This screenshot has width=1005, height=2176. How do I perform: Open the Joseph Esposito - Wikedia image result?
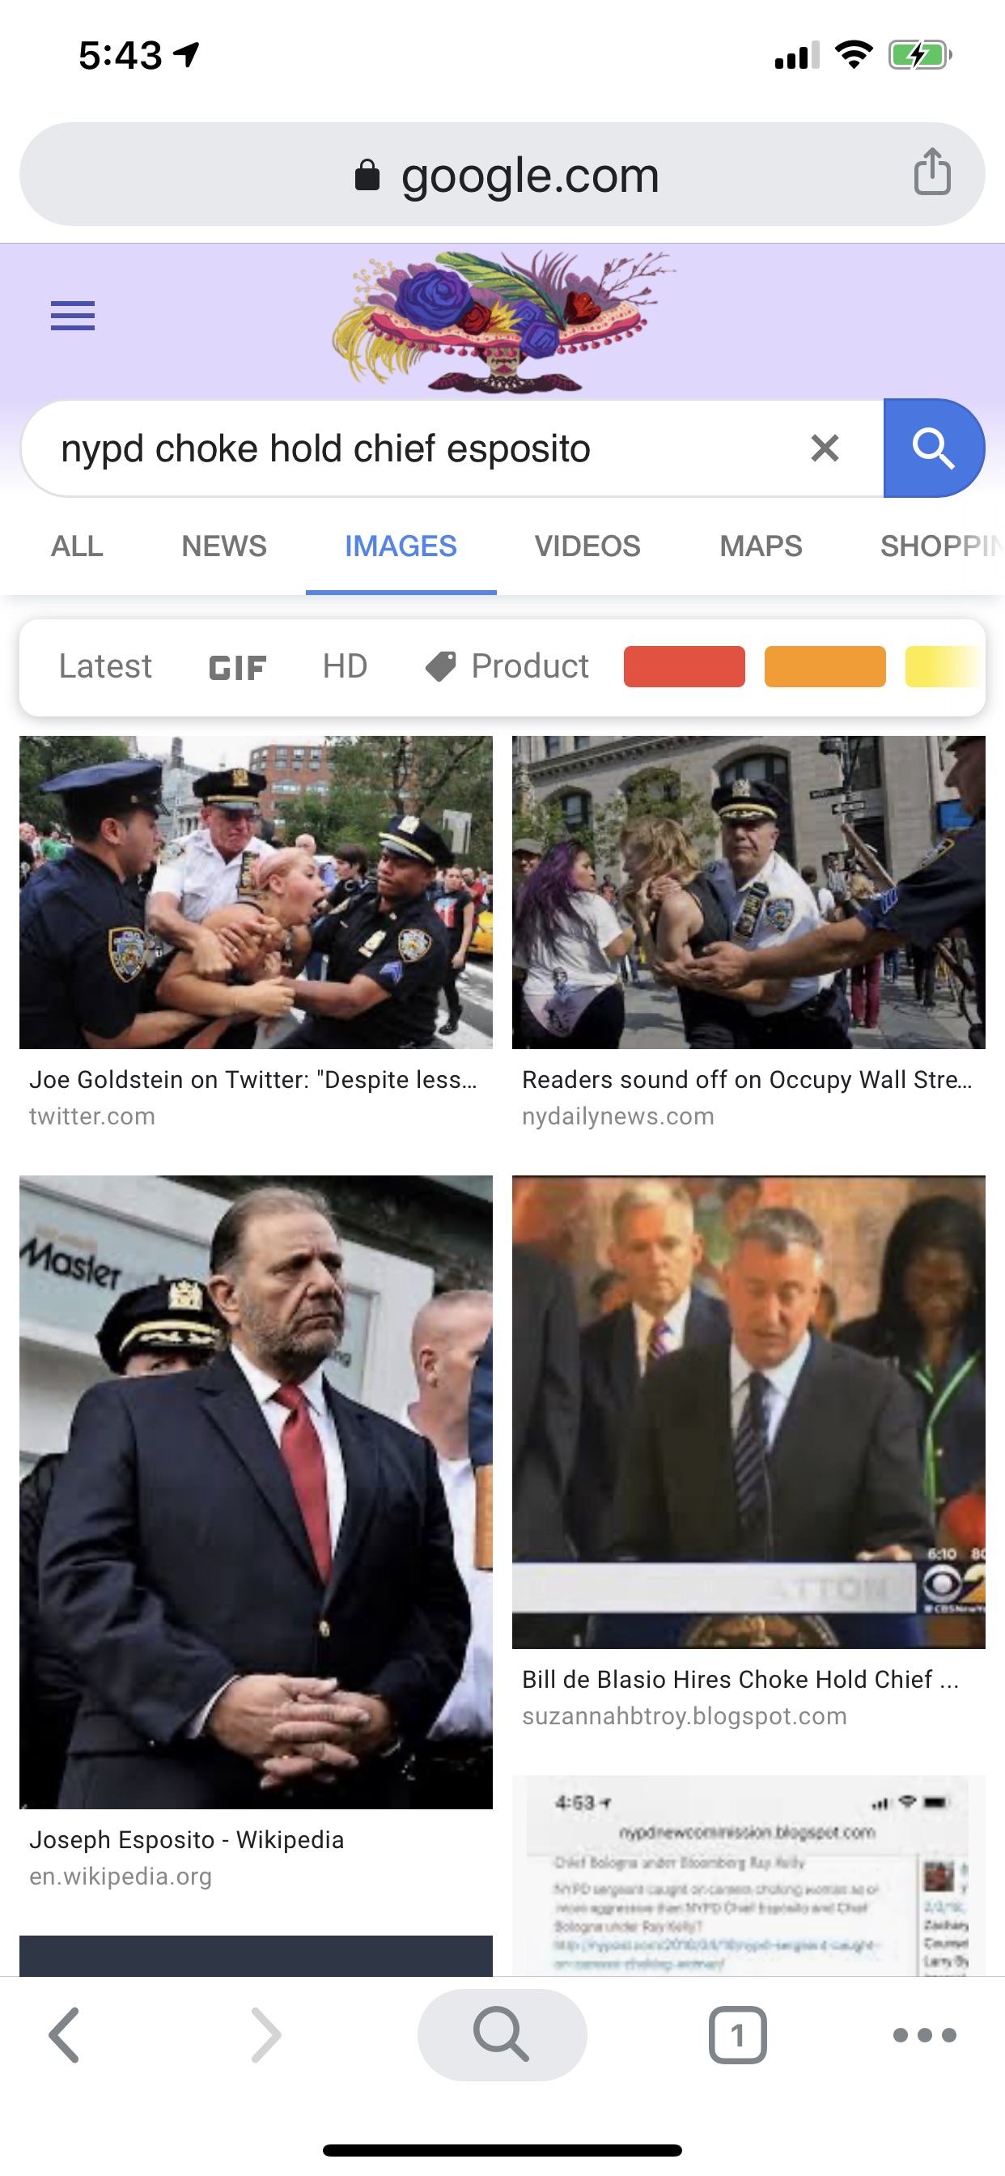pyautogui.click(x=256, y=1533)
